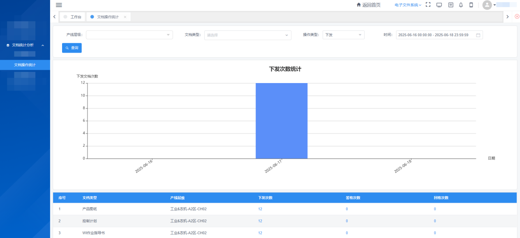Click the mobile phone icon in the header

[471, 5]
